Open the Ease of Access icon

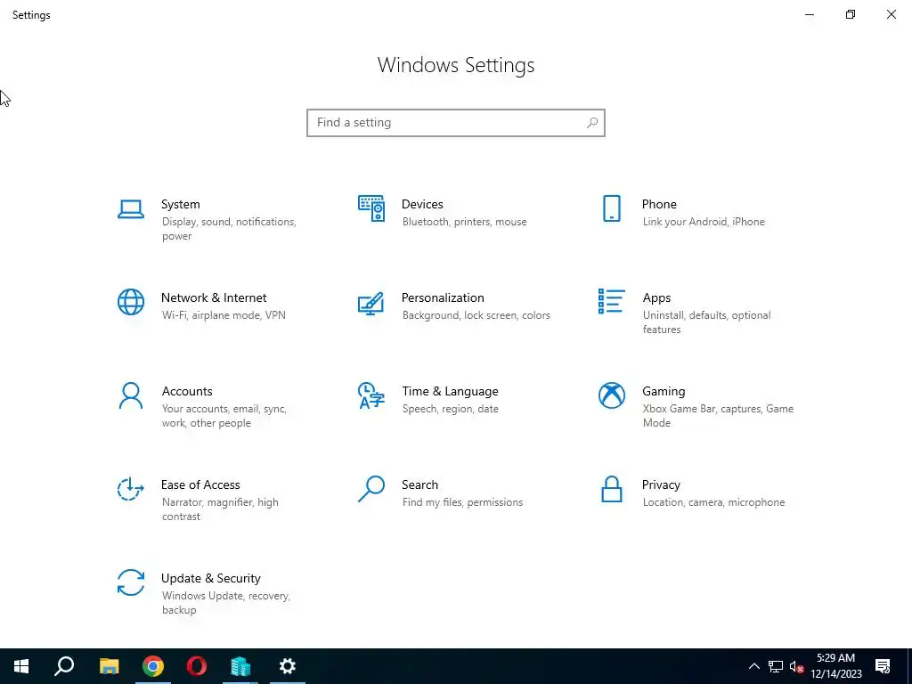coord(131,489)
